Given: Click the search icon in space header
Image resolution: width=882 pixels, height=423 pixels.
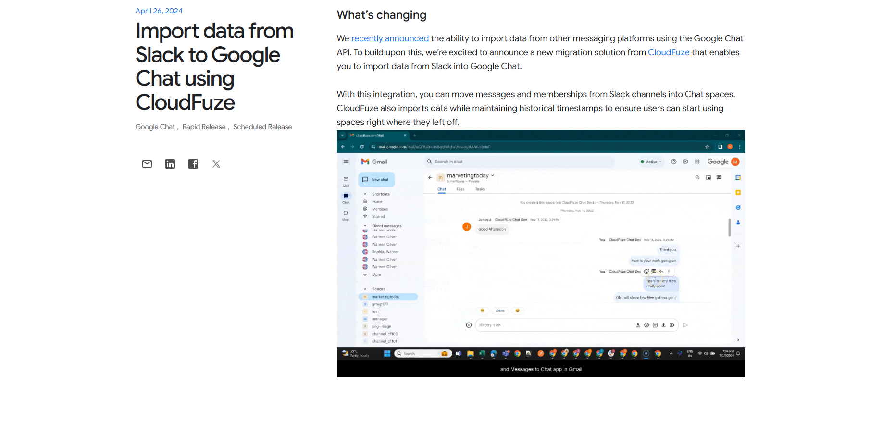Looking at the screenshot, I should pos(697,177).
